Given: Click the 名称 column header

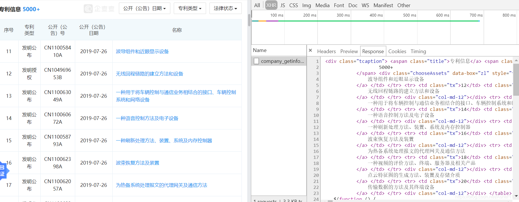Looking at the screenshot, I should click(177, 30).
